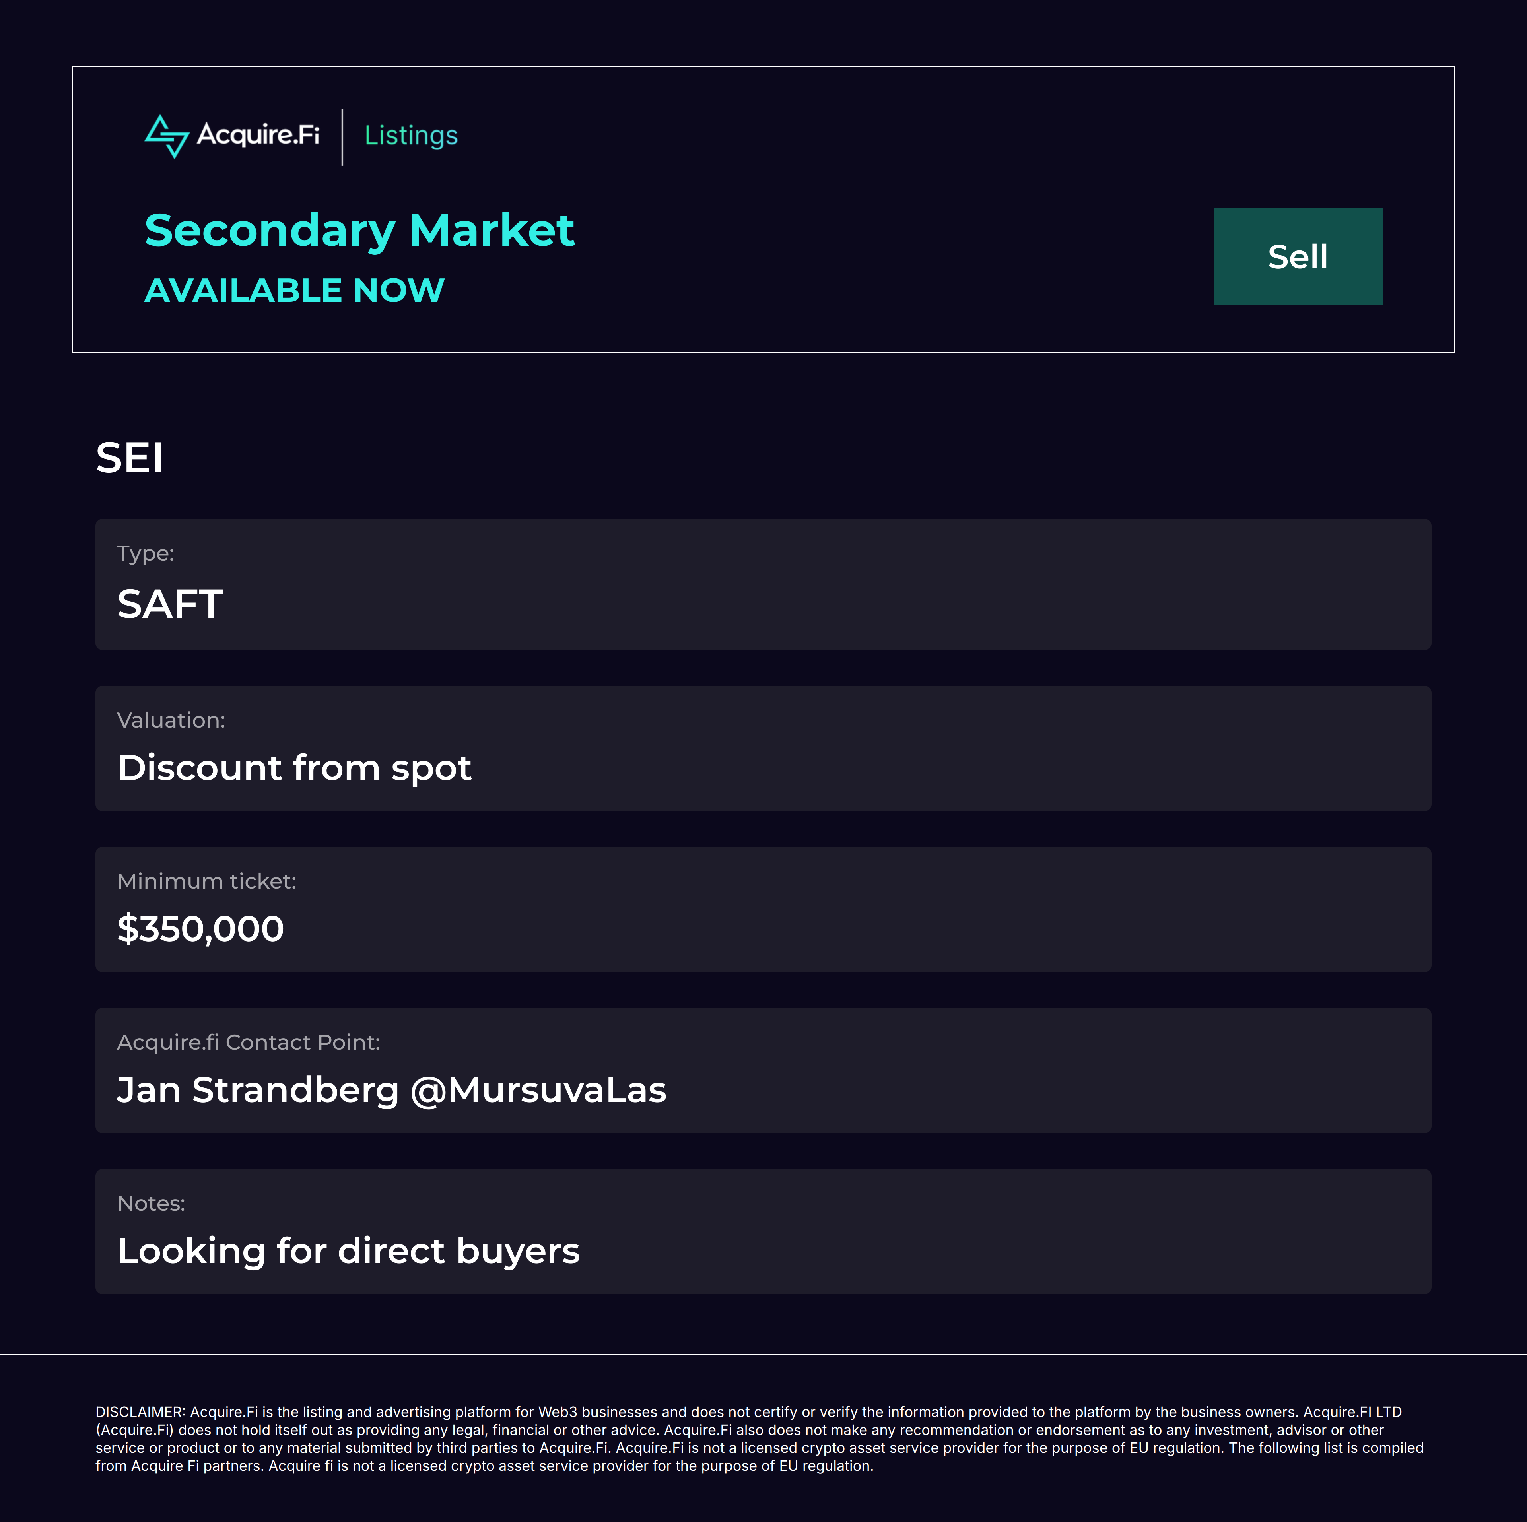Click the Notes field label
Viewport: 1527px width, 1522px height.
(151, 1203)
